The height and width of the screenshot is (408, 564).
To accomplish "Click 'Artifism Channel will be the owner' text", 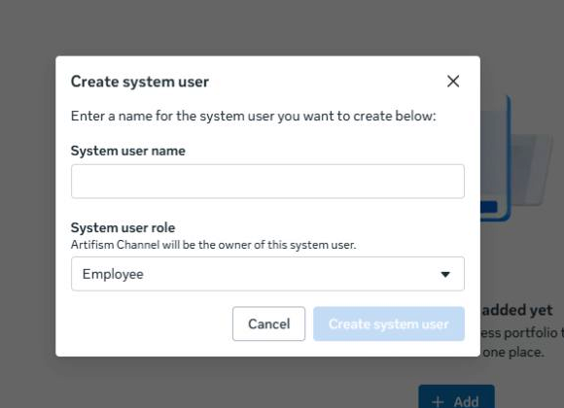I will click(213, 245).
